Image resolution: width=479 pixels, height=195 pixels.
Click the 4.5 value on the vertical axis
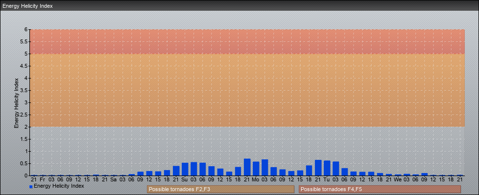coord(24,66)
